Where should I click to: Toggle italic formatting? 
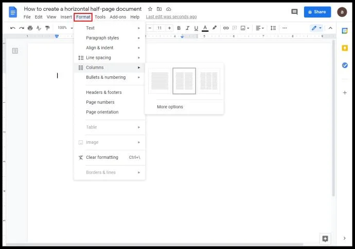pos(187,28)
